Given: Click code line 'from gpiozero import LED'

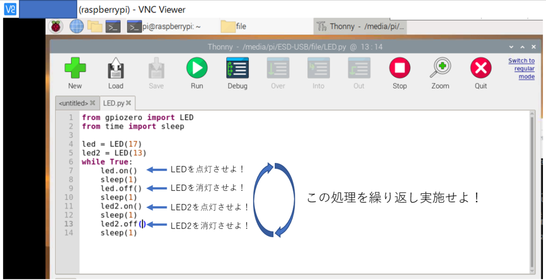Looking at the screenshot, I should pyautogui.click(x=137, y=117).
